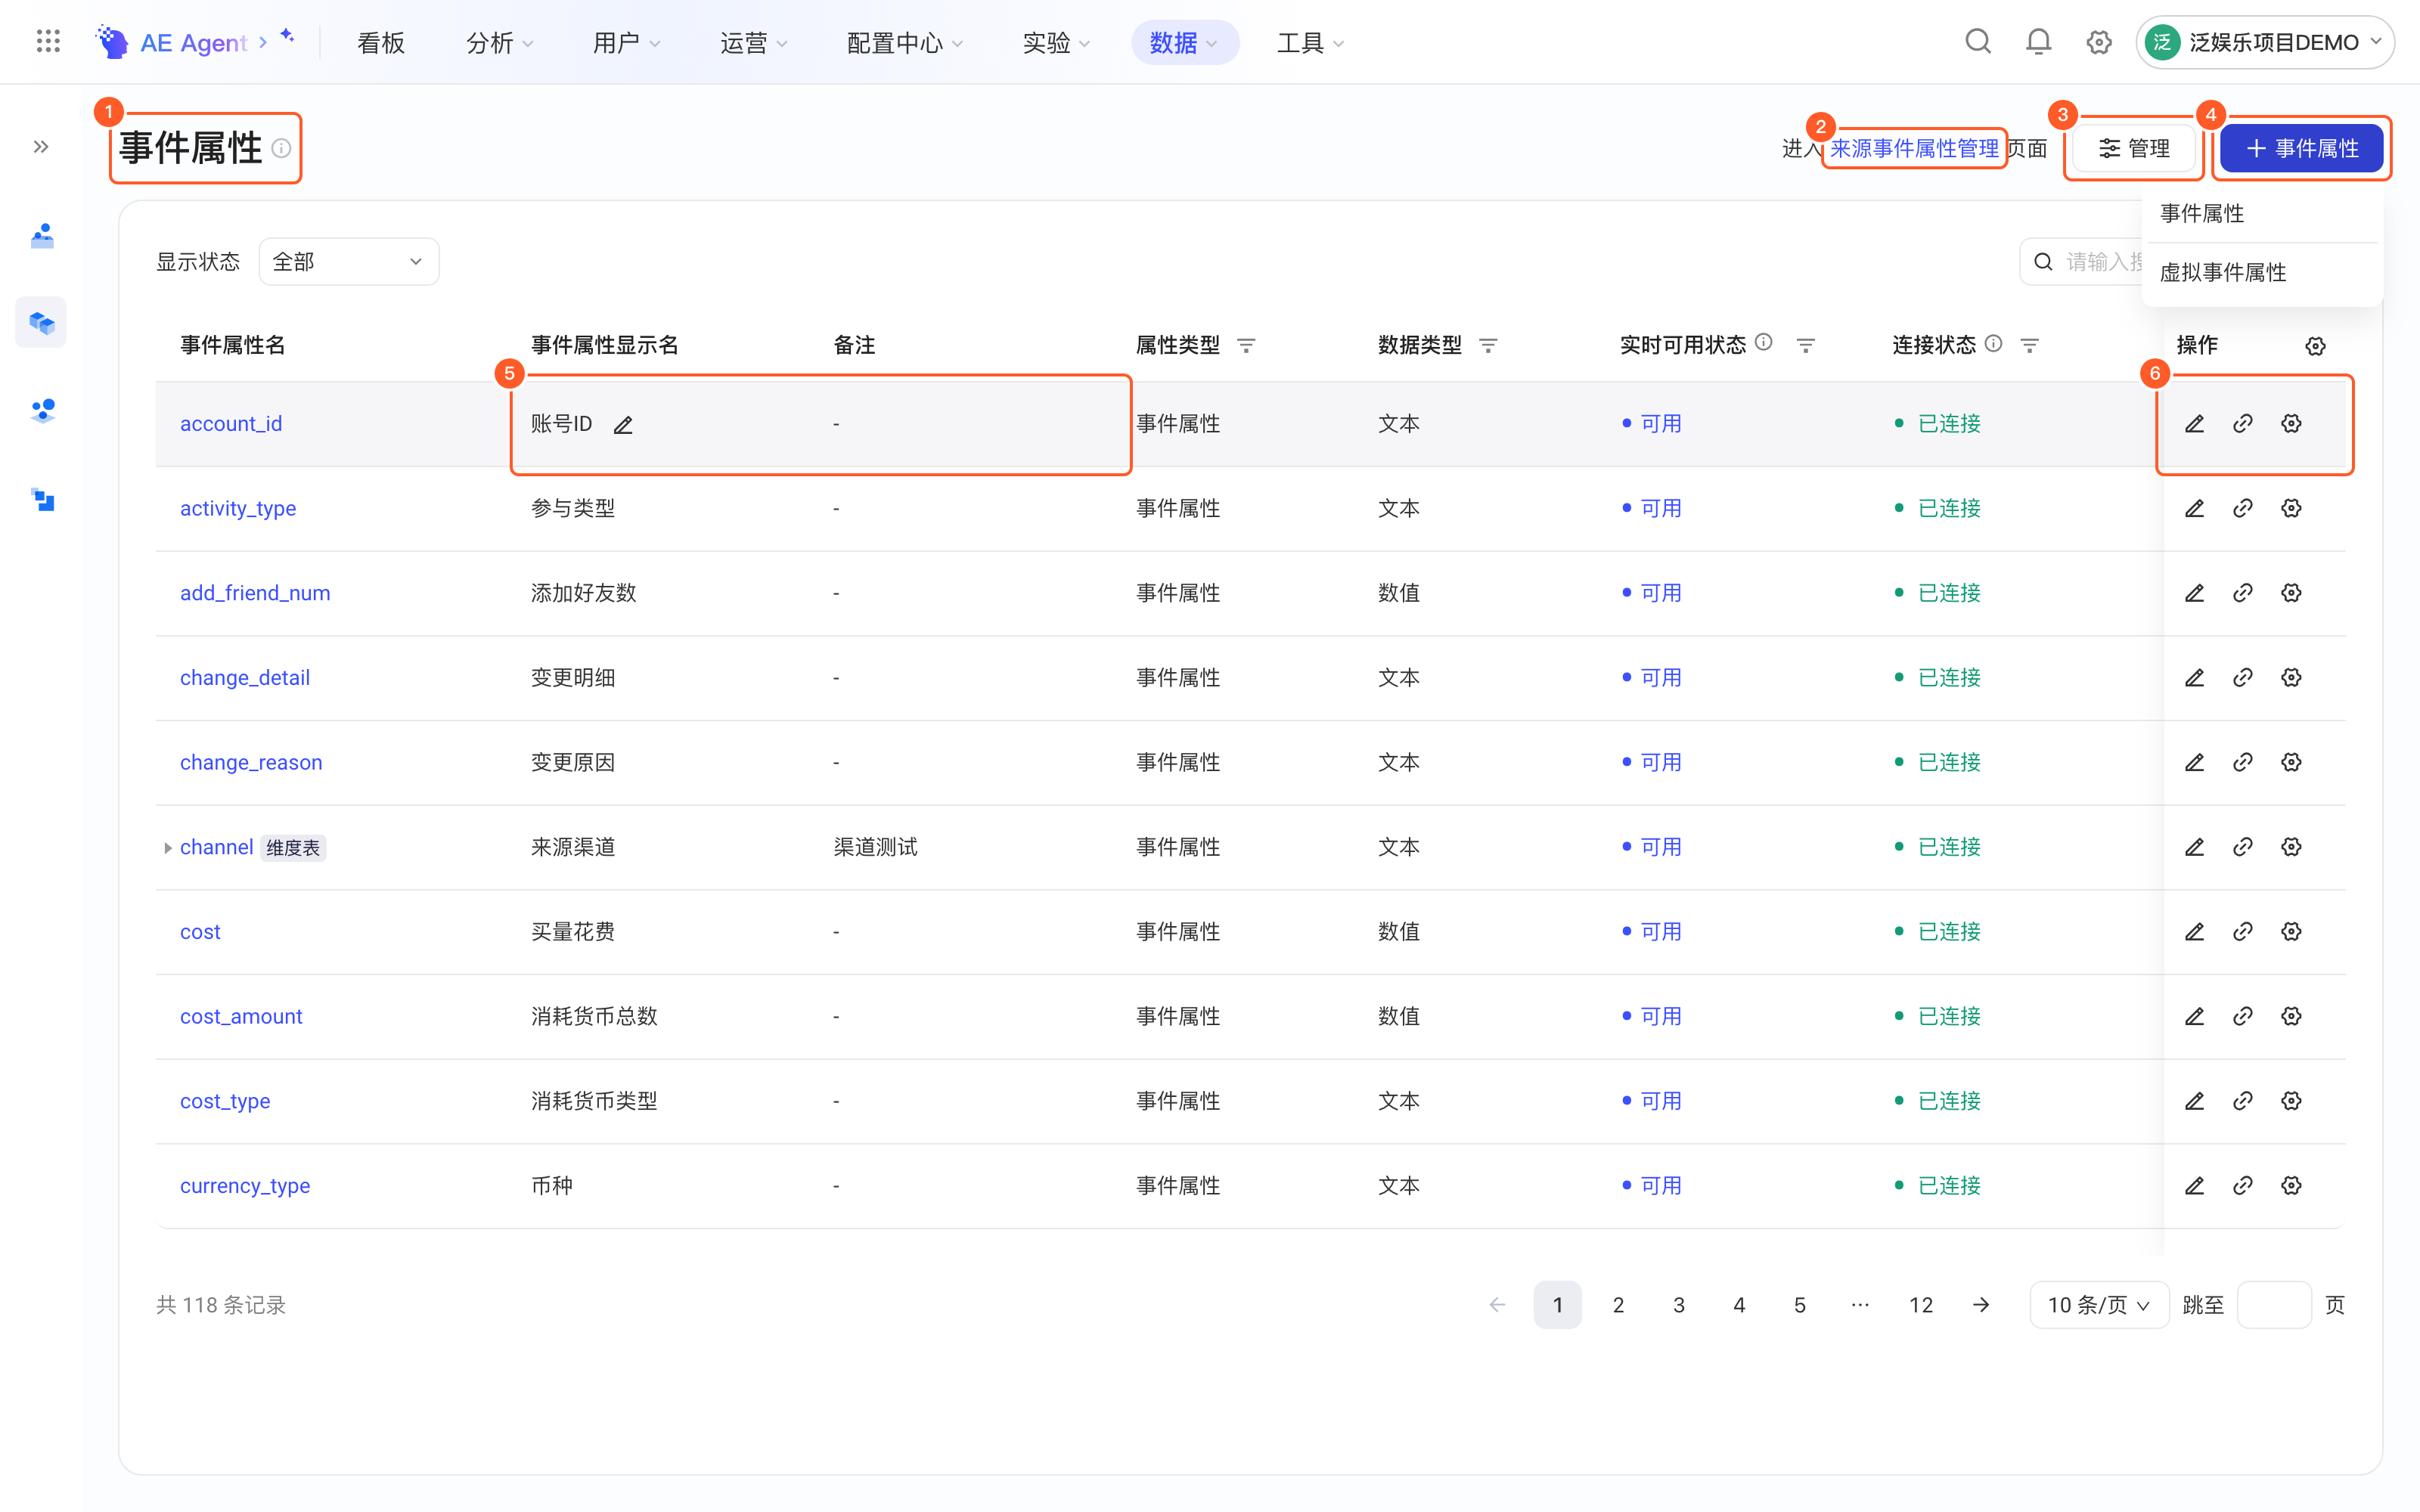Screen dimensions: 2420x1512
Task: Click the search magnifier in top bar
Action: coord(1978,42)
